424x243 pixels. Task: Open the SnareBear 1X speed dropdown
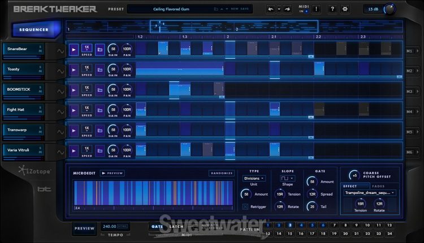click(87, 48)
